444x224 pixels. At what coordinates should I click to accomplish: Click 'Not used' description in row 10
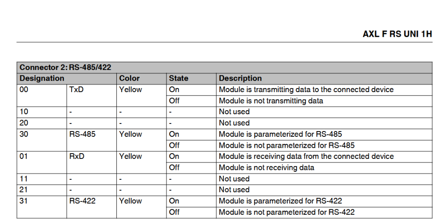(234, 112)
